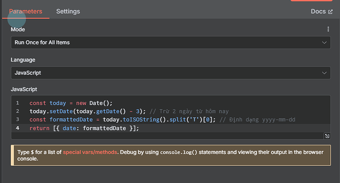Screen dimensions: 340x183
Task: Click the return statement on line 4
Action: tap(84, 128)
